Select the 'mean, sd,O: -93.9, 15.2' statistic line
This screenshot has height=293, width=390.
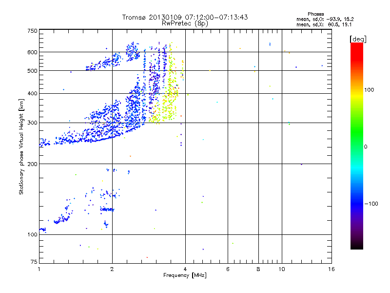pos(325,19)
